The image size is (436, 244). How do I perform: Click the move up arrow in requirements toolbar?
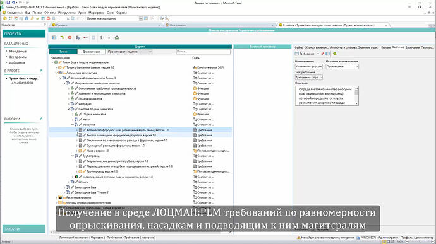101,37
